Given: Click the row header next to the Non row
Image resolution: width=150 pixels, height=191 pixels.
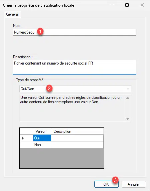Looking at the screenshot, I should pos(26,145).
